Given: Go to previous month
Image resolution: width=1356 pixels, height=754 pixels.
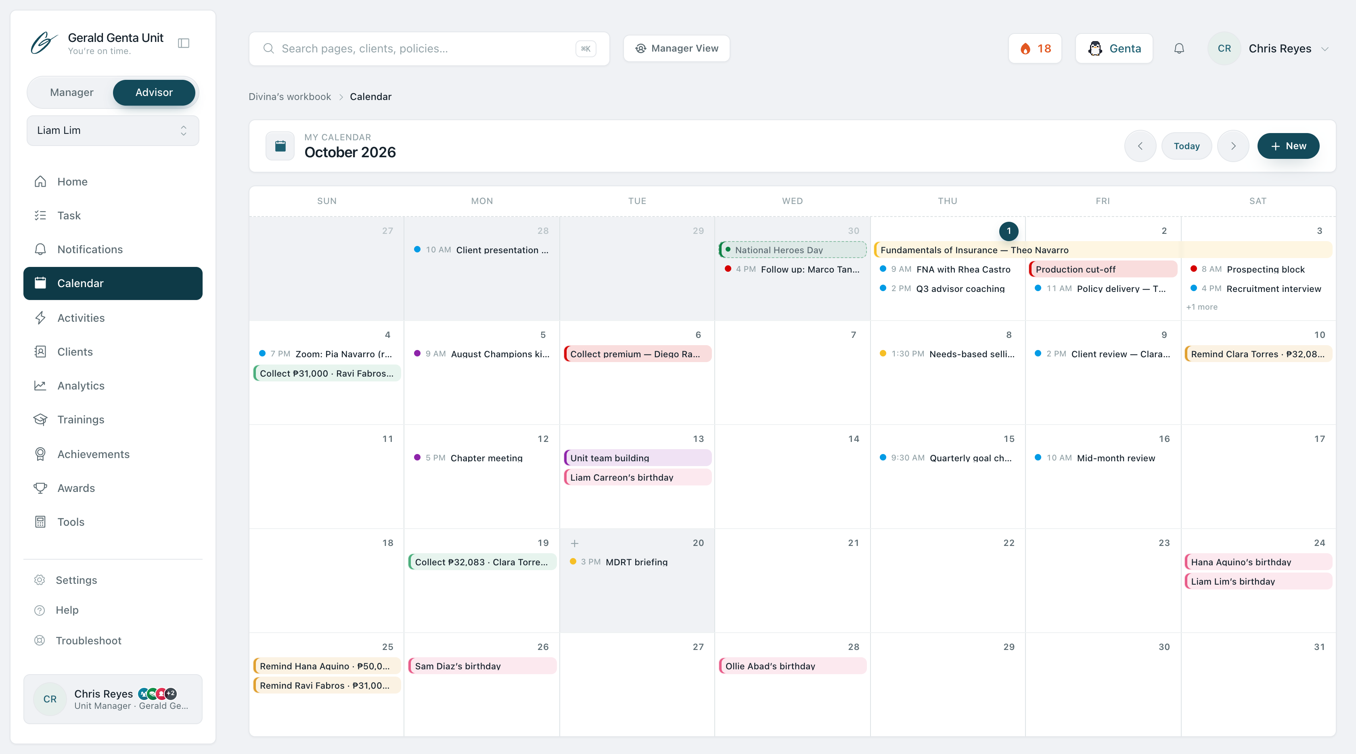Looking at the screenshot, I should [x=1140, y=146].
